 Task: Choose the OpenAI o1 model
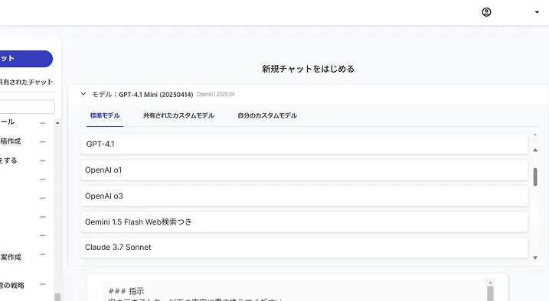tap(304, 170)
